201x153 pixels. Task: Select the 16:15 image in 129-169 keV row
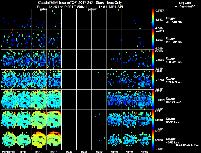coord(144,79)
